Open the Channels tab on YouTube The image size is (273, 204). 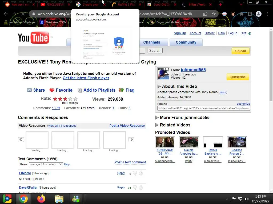152,42
